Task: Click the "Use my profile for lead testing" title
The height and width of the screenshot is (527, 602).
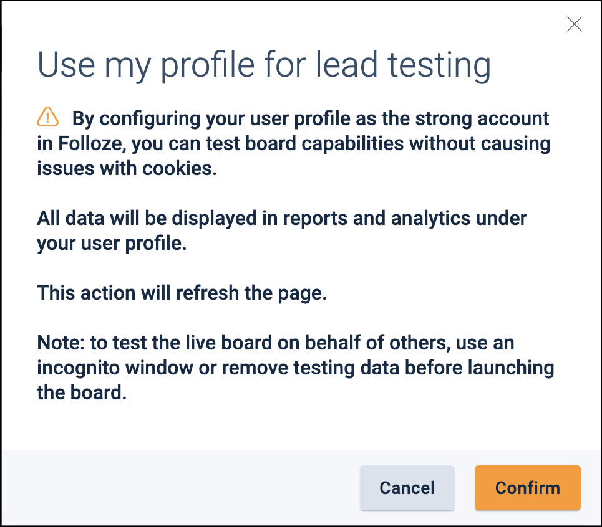Action: pos(264,65)
